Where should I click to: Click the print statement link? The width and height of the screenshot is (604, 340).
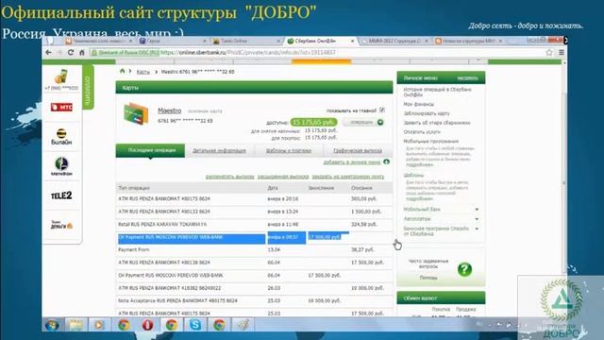(230, 177)
